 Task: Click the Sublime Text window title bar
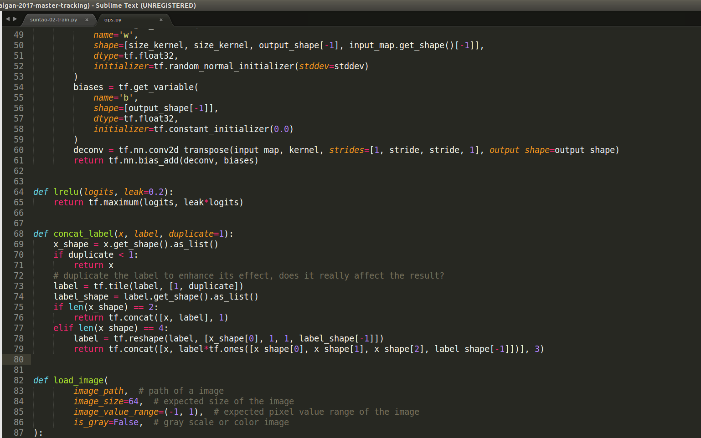click(350, 5)
